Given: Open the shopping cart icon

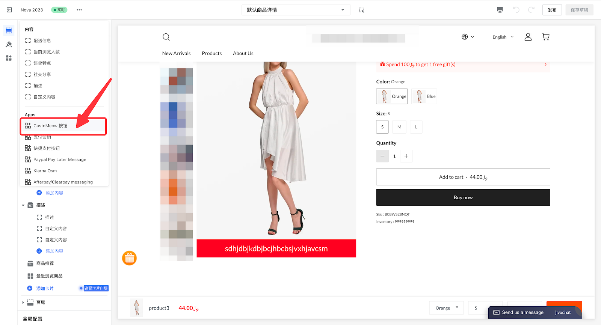Looking at the screenshot, I should coord(545,37).
